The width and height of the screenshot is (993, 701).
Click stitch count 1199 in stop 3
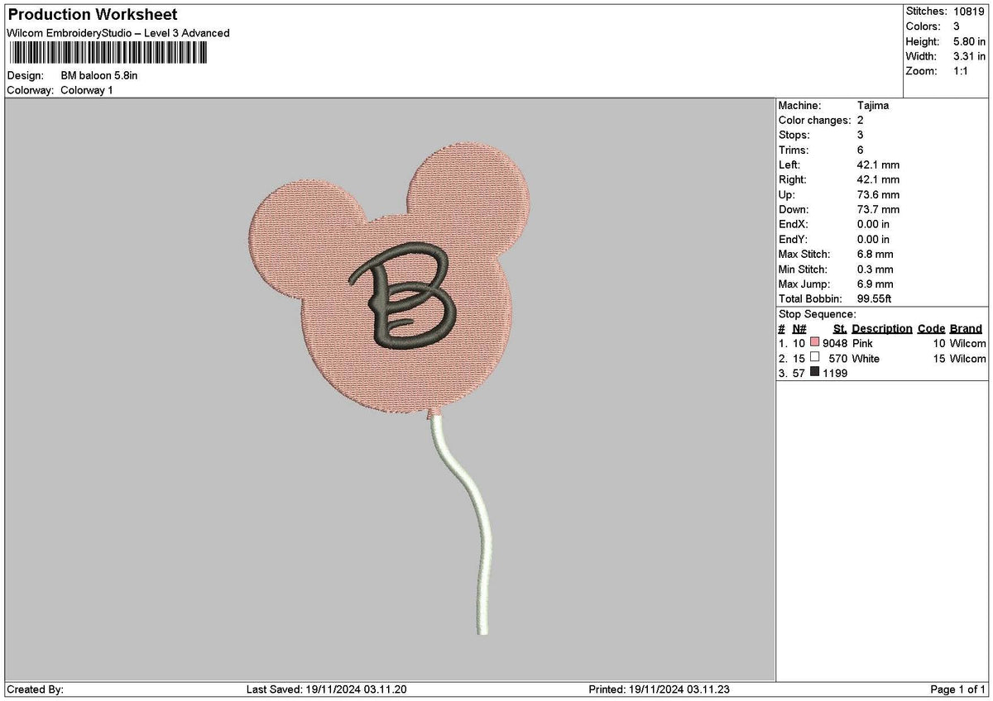click(x=835, y=374)
